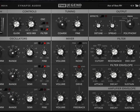This screenshot has width=140, height=112.
Task: Click the amplifier envelope DECAY knob
Action: [x=114, y=99]
